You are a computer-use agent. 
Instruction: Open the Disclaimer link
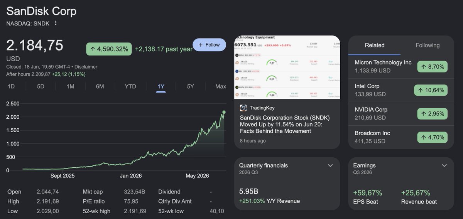[x=86, y=67]
